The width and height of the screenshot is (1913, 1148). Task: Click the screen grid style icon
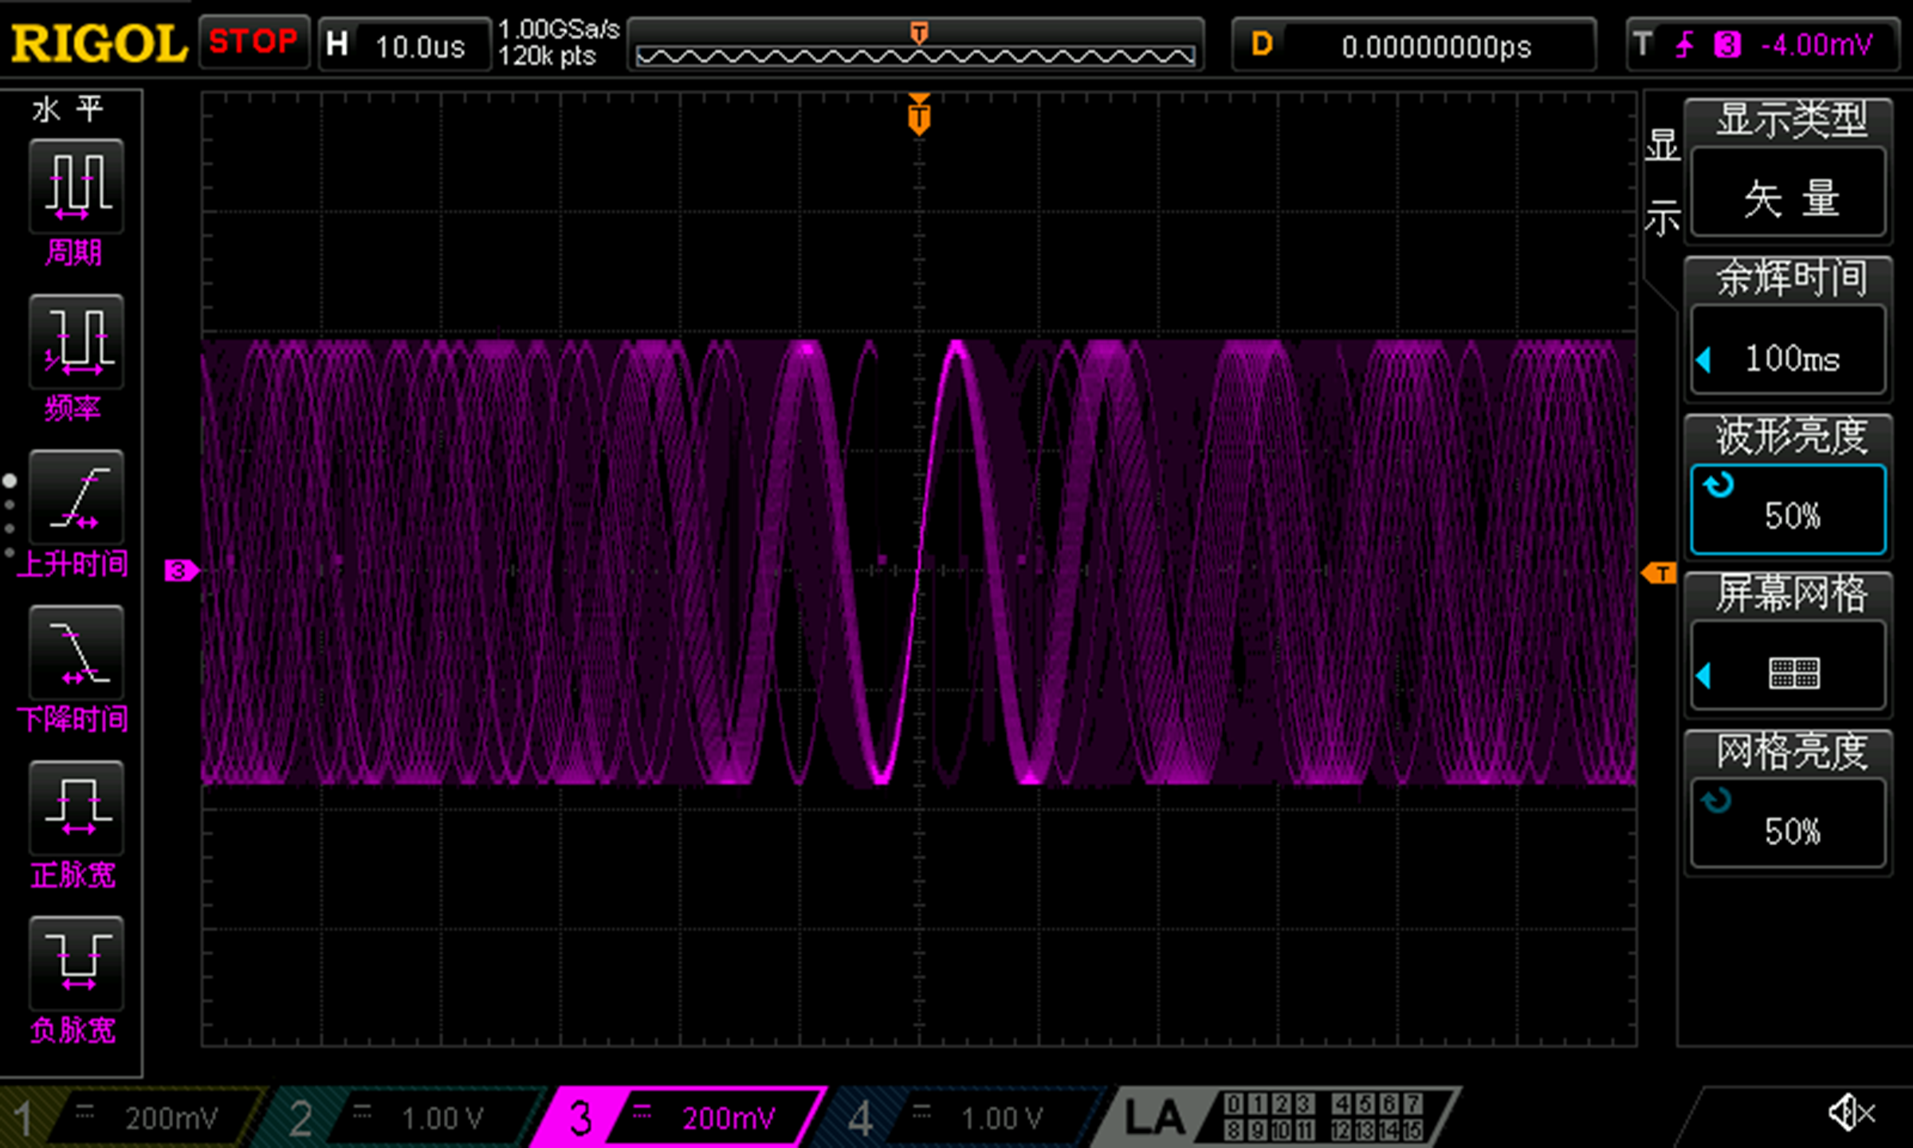(x=1793, y=674)
